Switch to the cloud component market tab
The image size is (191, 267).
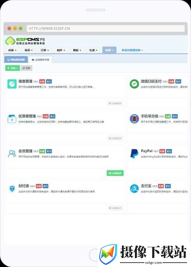pos(40,60)
